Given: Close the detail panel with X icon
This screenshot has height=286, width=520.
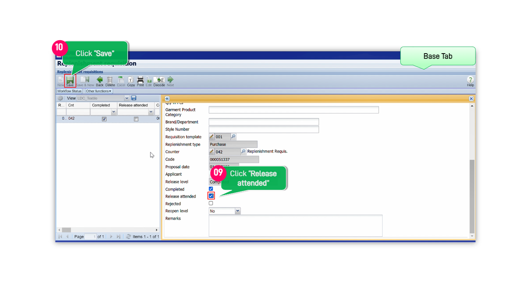Looking at the screenshot, I should (471, 98).
